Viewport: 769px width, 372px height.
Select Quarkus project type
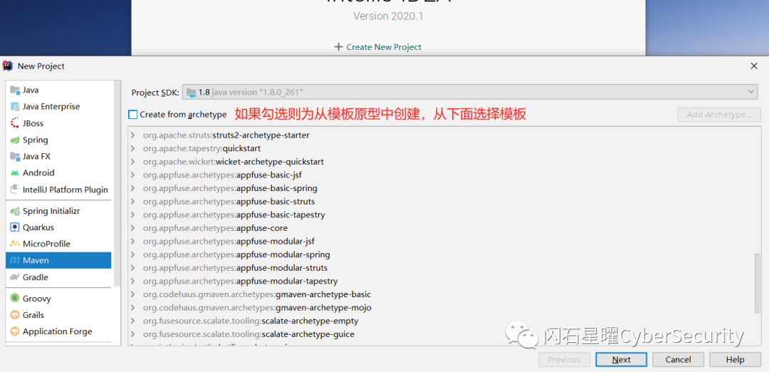click(58, 227)
